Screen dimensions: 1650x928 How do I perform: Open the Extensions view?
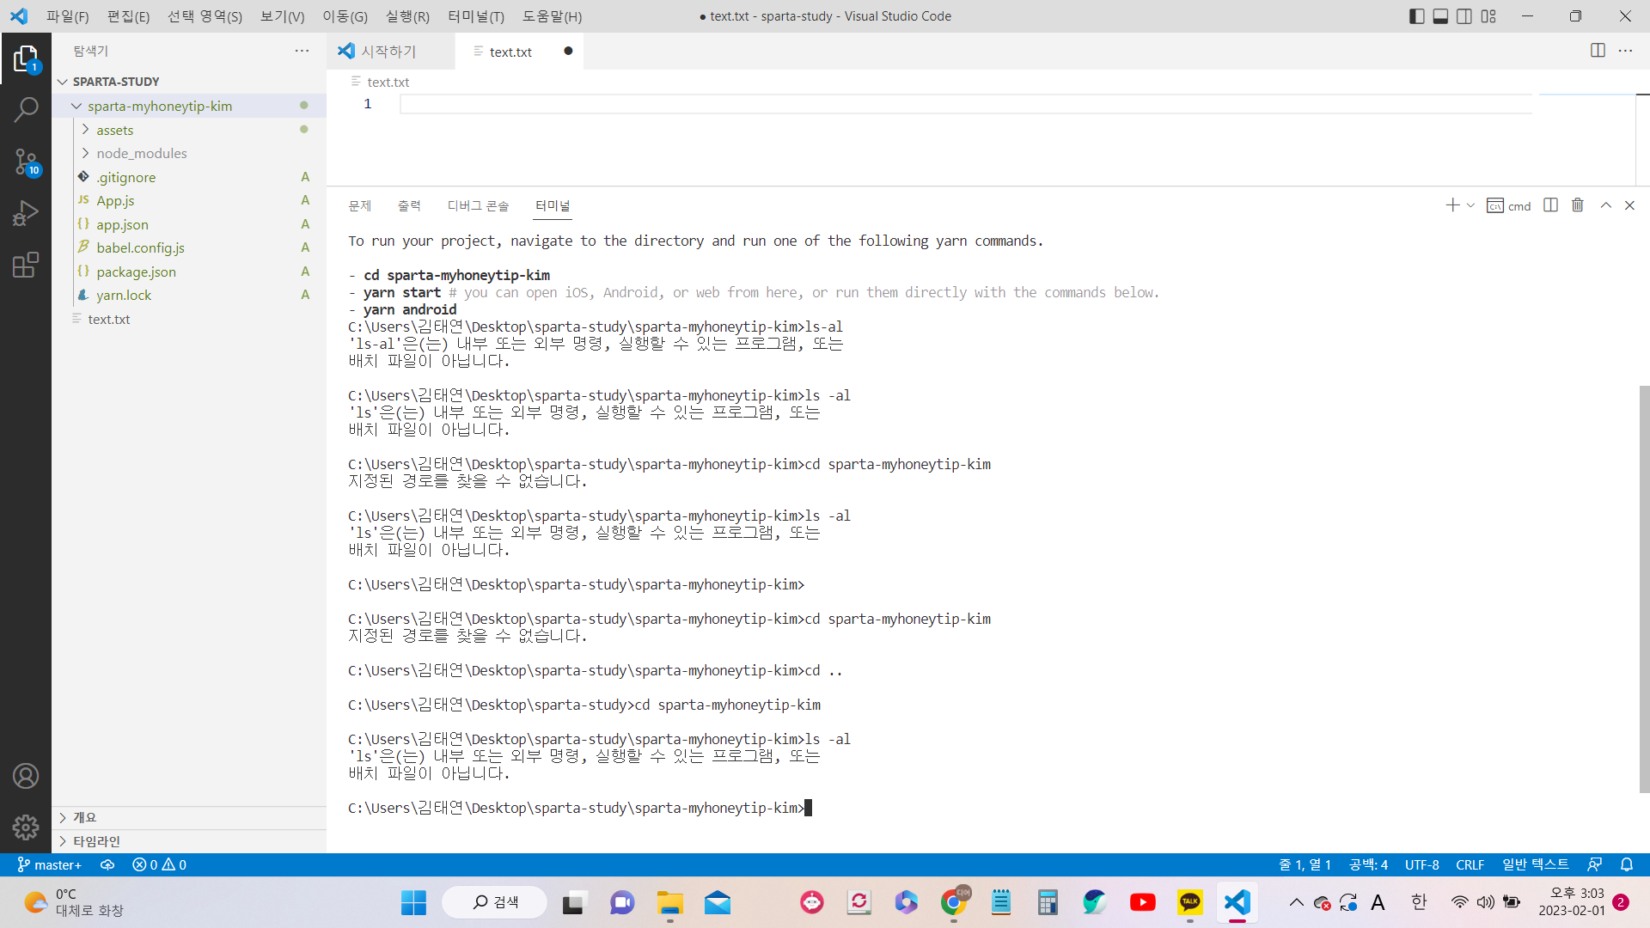tap(26, 264)
